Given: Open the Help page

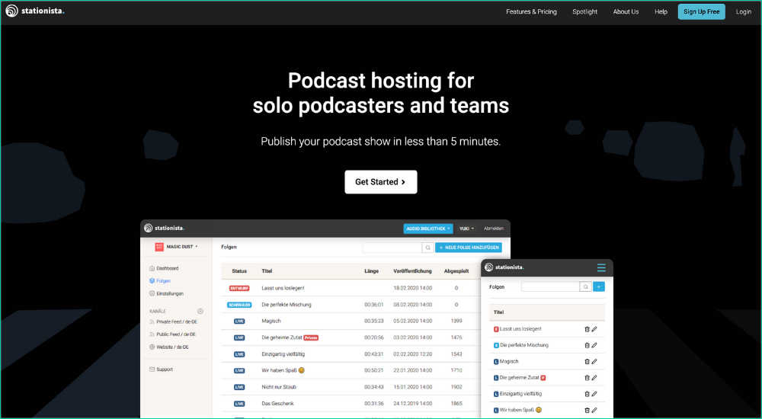Looking at the screenshot, I should tap(661, 11).
